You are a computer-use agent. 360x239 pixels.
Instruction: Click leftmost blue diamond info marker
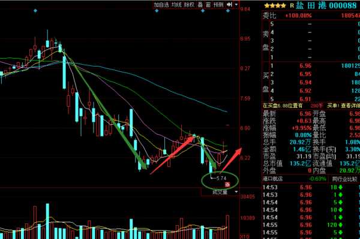35,11
